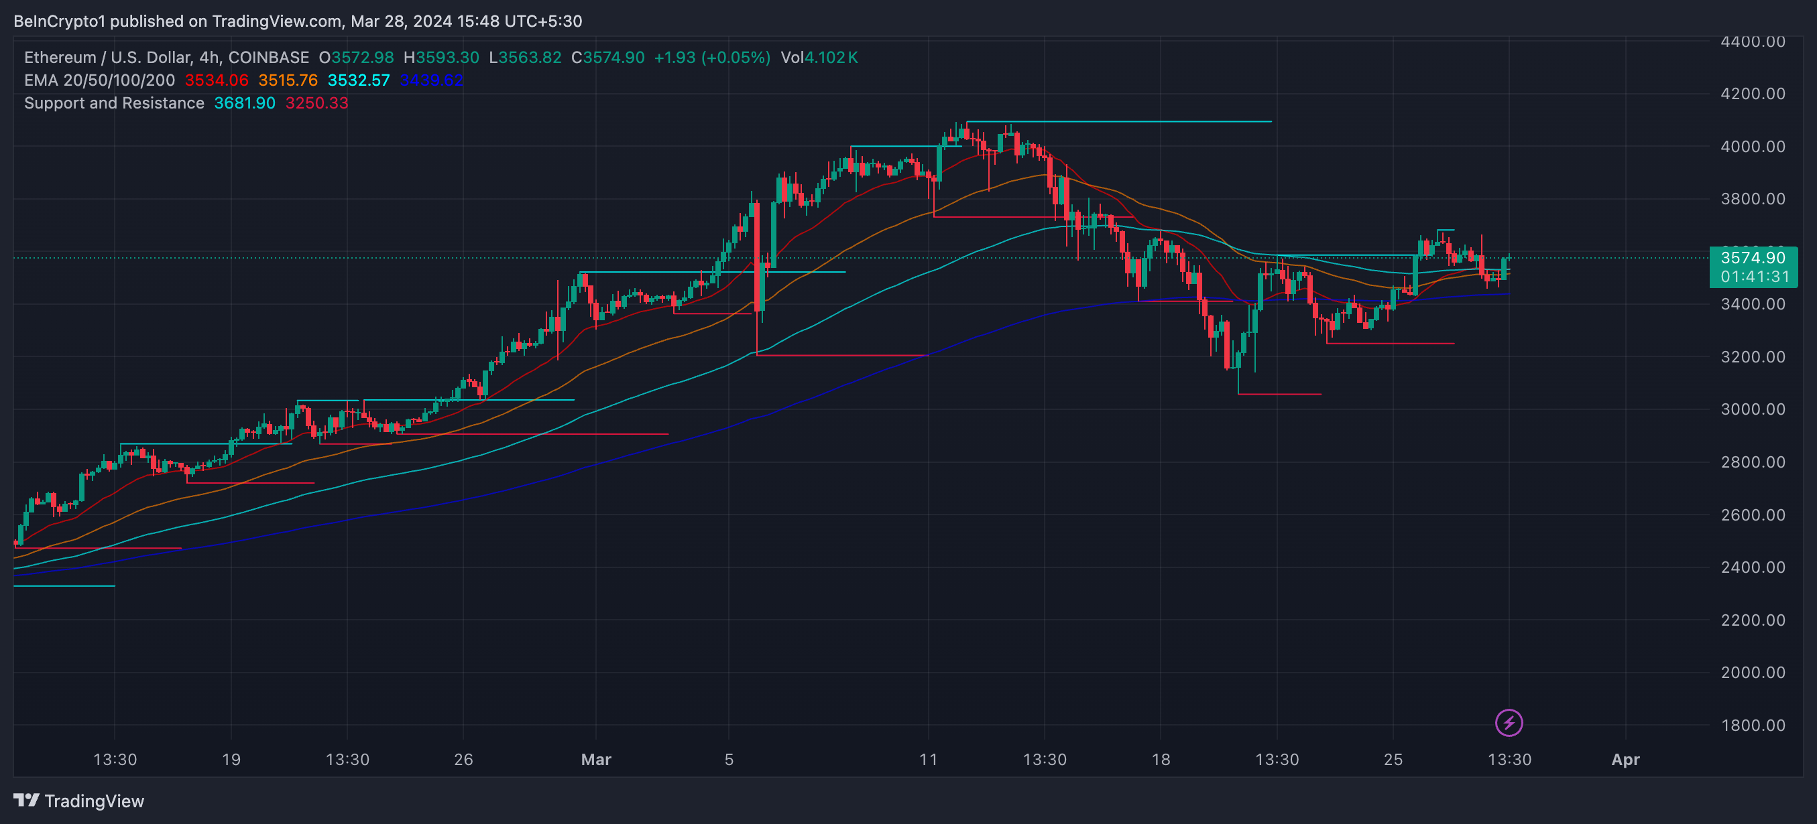Click the orange EMA 50 value 3515.76

(288, 80)
